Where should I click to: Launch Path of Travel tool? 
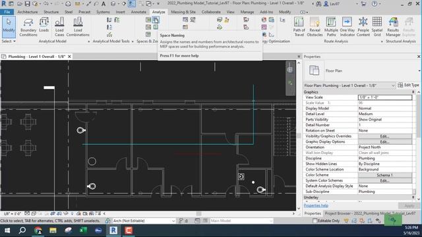299,27
